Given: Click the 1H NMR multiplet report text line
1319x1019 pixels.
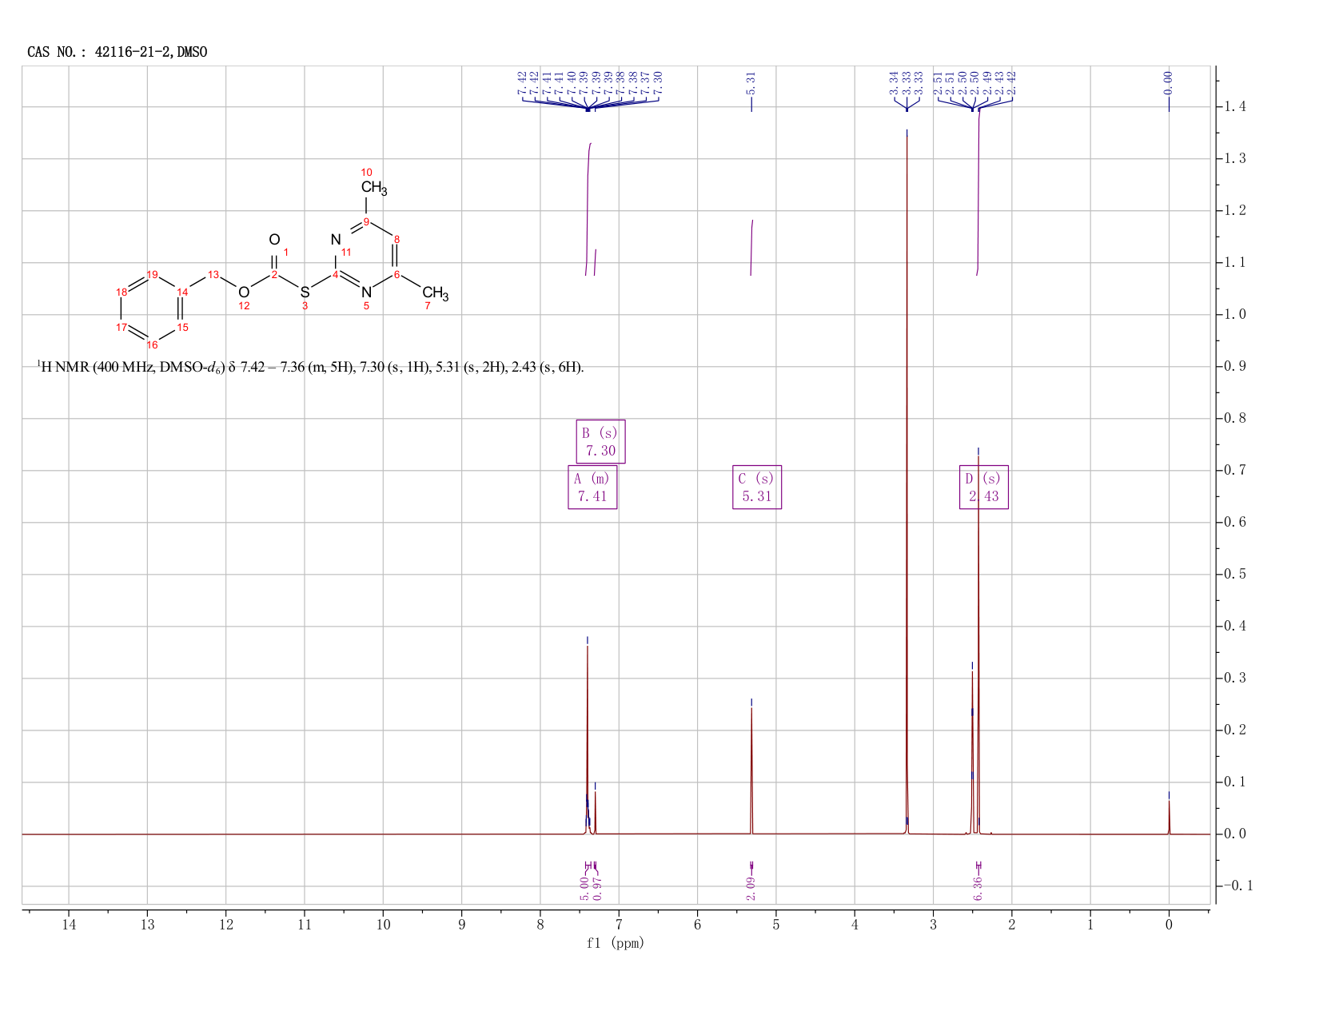Looking at the screenshot, I should (311, 368).
